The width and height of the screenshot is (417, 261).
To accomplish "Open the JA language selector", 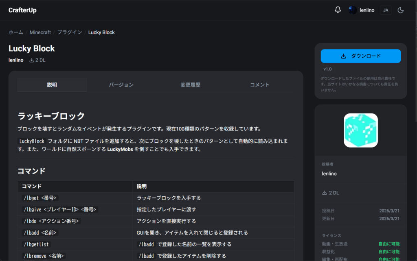I will tap(385, 10).
